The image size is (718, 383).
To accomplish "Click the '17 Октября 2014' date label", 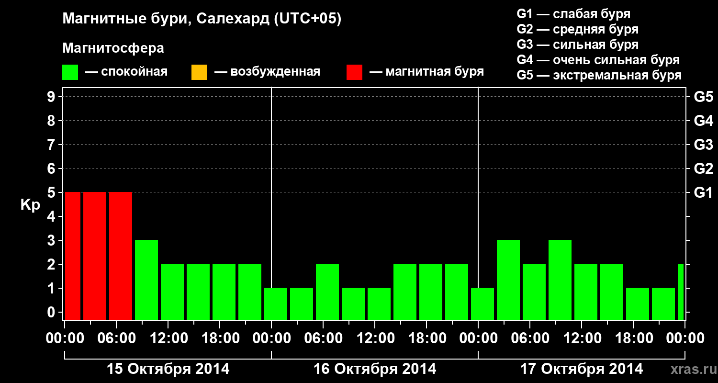I will pos(582,369).
